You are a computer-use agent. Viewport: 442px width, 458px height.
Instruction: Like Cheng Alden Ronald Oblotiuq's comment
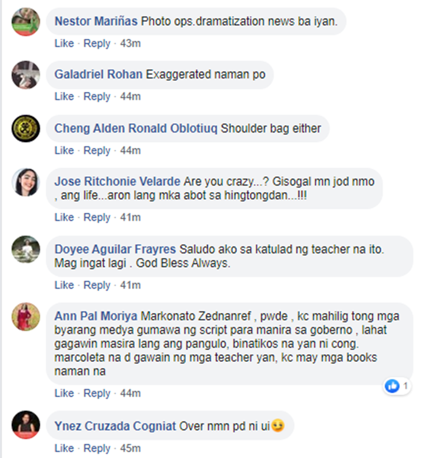(x=64, y=151)
